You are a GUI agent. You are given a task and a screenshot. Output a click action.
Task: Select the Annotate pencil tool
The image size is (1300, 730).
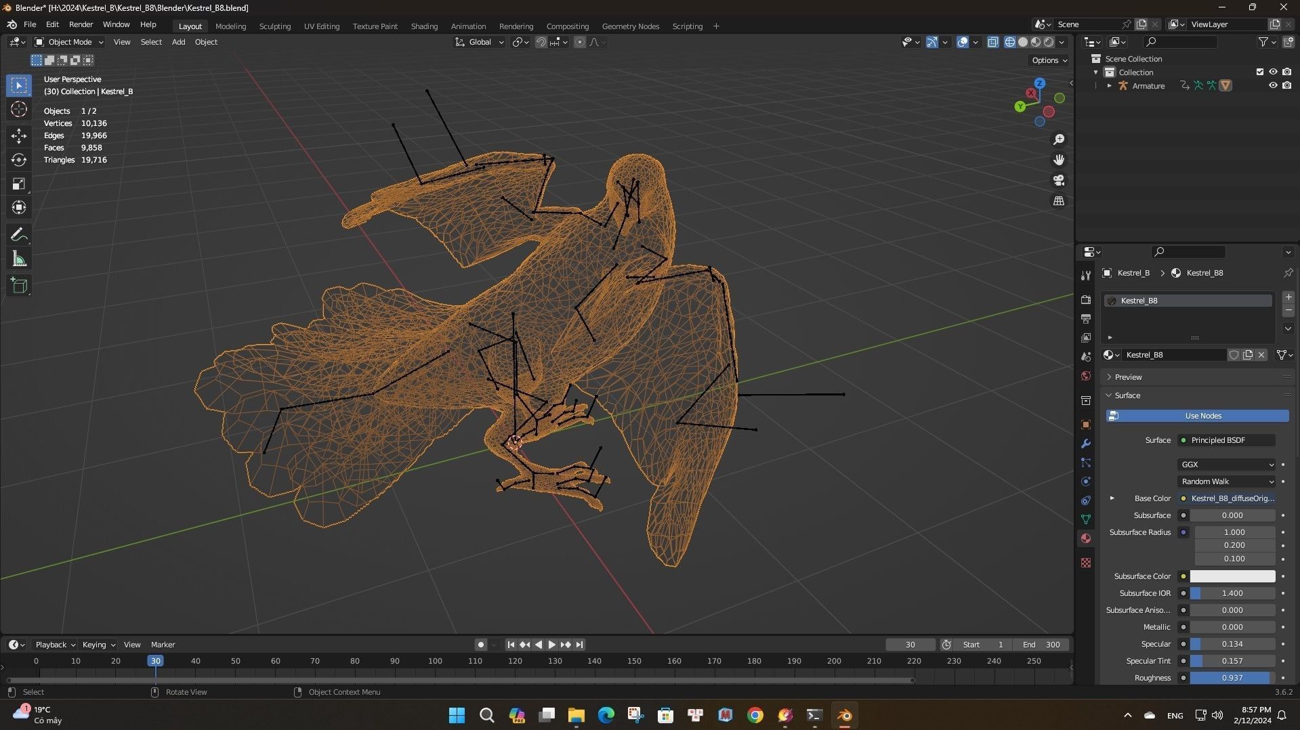click(19, 235)
